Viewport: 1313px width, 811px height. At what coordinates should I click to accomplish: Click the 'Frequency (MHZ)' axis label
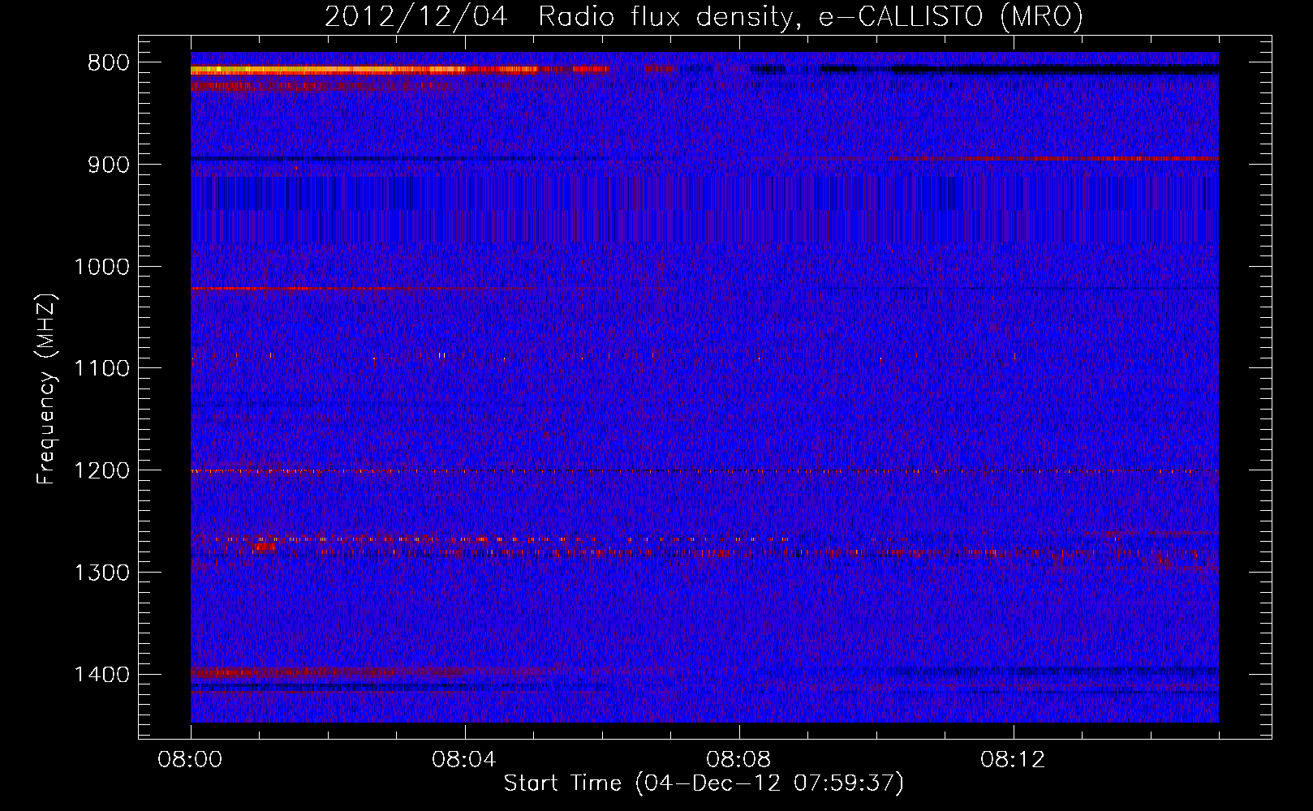(x=46, y=388)
